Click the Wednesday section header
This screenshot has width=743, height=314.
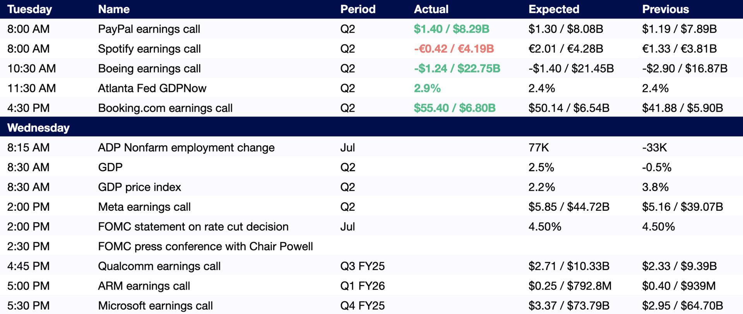(x=38, y=128)
